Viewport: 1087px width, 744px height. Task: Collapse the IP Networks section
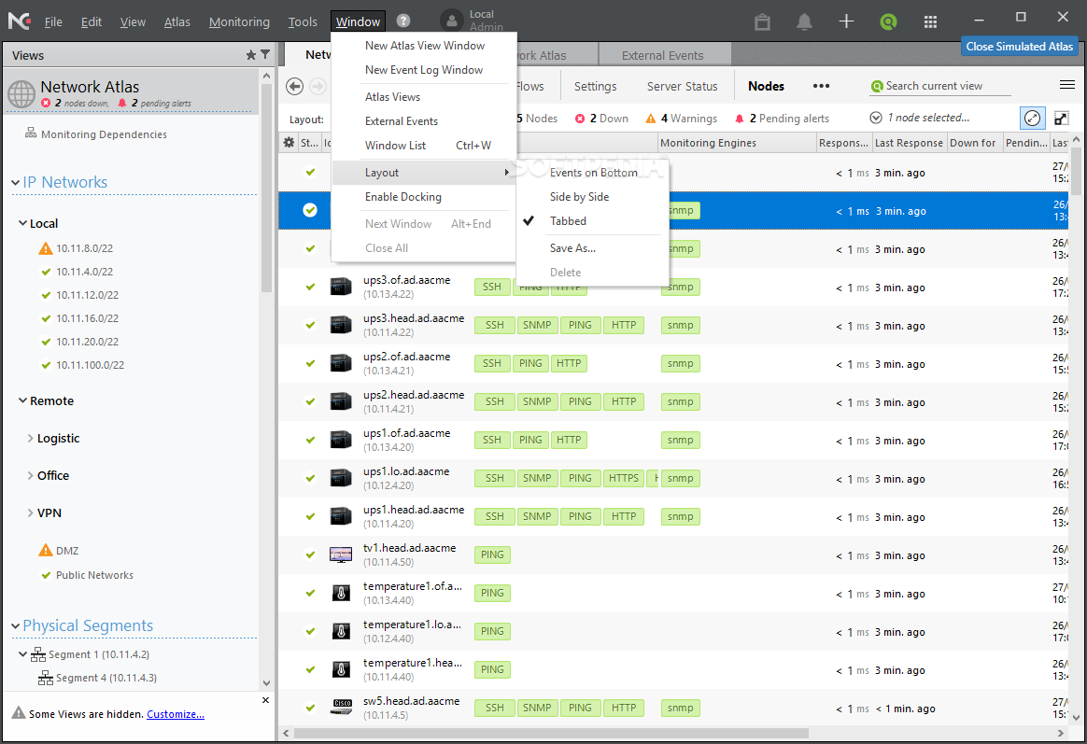(x=15, y=183)
